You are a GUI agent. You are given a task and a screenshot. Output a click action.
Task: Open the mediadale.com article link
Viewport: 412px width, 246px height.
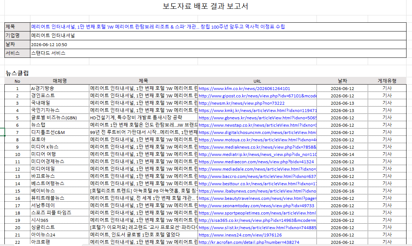point(258,169)
